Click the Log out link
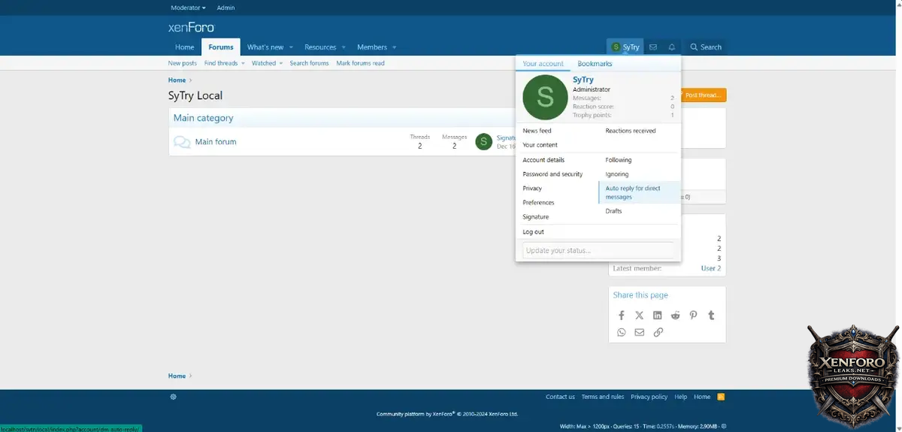The image size is (902, 432). (533, 232)
